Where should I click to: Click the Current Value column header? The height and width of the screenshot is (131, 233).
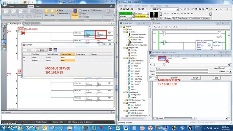coord(68,54)
